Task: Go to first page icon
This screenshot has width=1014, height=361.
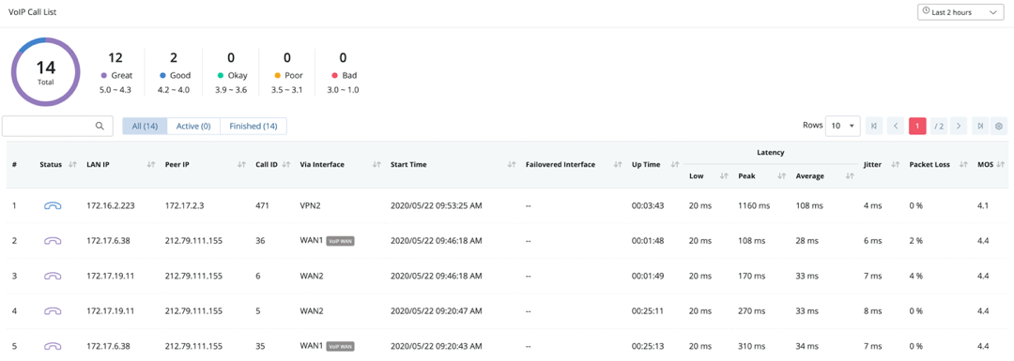Action: [x=874, y=126]
